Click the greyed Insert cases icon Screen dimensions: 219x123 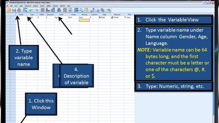pos(65,10)
